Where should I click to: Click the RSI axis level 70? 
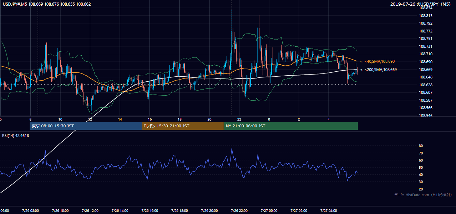pos(421,153)
